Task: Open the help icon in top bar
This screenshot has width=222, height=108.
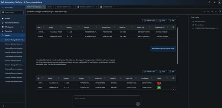Action: (x=209, y=2)
